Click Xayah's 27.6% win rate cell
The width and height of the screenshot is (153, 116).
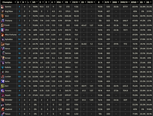click(x=35, y=95)
